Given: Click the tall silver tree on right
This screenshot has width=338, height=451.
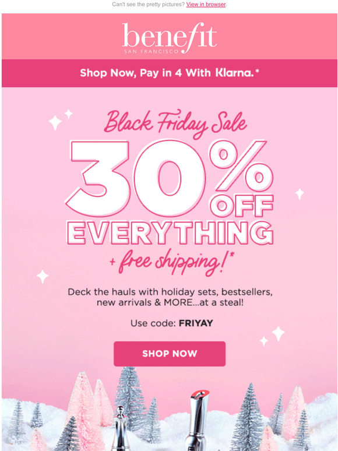Looking at the screenshot, I should [248, 417].
